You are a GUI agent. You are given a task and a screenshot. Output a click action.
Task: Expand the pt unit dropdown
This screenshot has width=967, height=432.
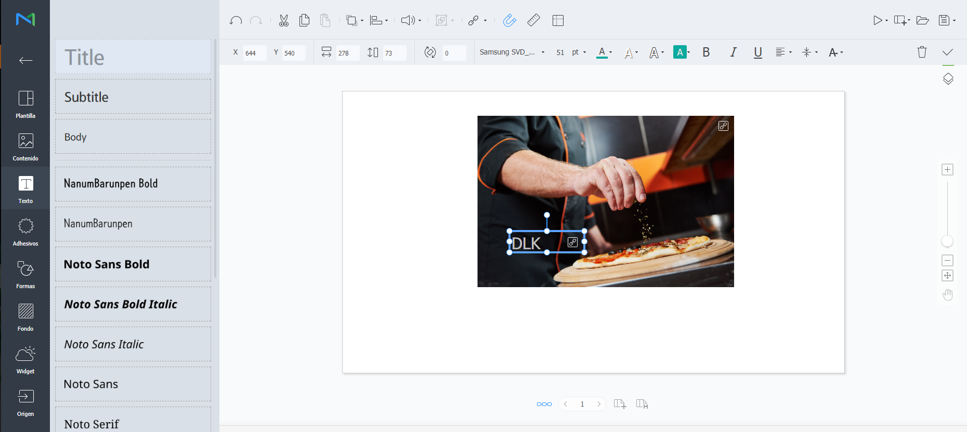click(x=579, y=52)
